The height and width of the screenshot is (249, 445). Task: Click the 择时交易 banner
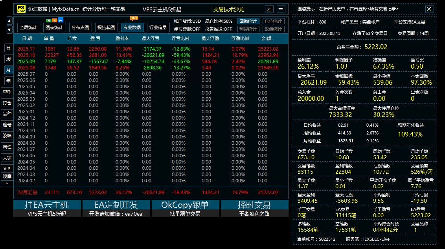tap(254, 209)
